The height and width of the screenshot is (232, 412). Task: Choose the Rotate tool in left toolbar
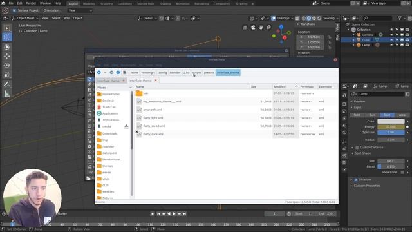[x=7, y=66]
